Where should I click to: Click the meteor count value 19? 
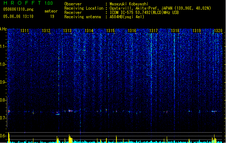[52, 16]
